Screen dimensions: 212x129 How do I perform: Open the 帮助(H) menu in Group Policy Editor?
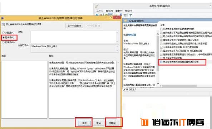pyautogui.click(x=129, y=11)
